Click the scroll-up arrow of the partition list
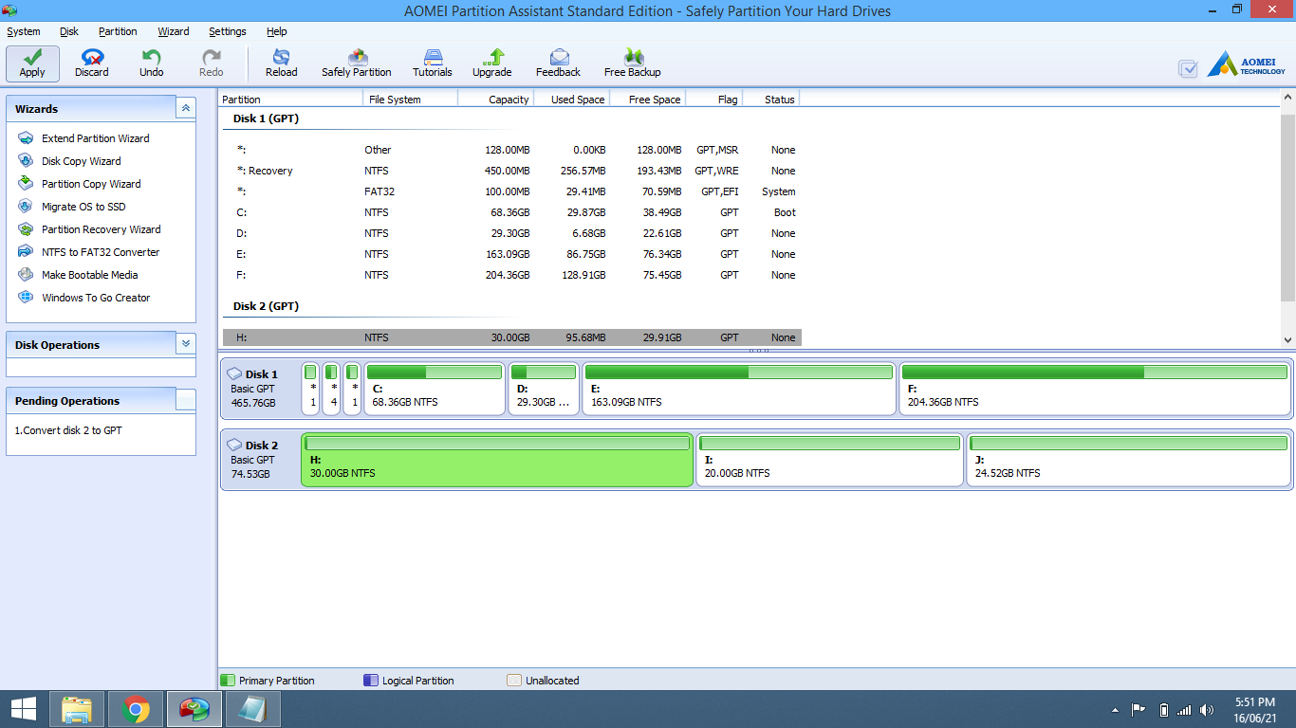Viewport: 1296px width, 728px height. [1287, 98]
